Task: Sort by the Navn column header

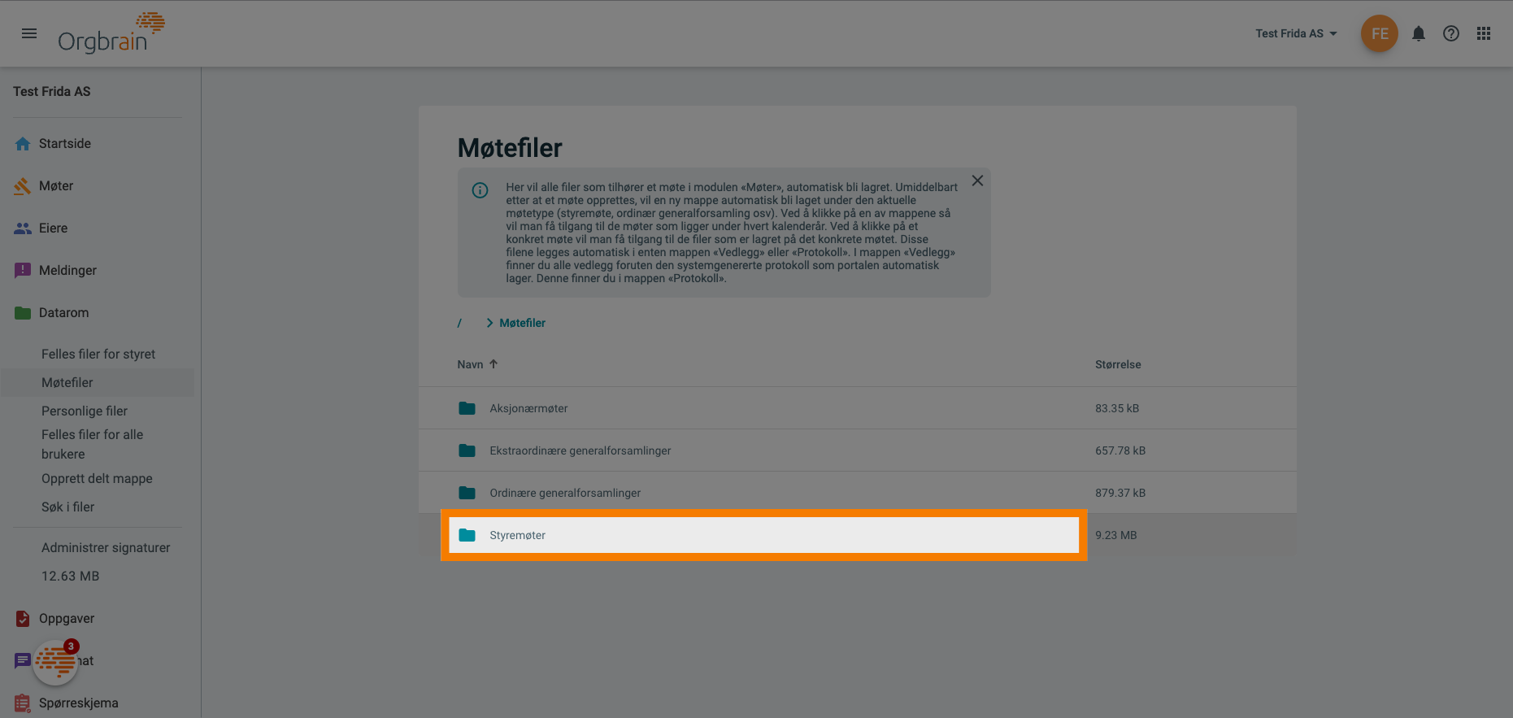Action: pyautogui.click(x=470, y=364)
